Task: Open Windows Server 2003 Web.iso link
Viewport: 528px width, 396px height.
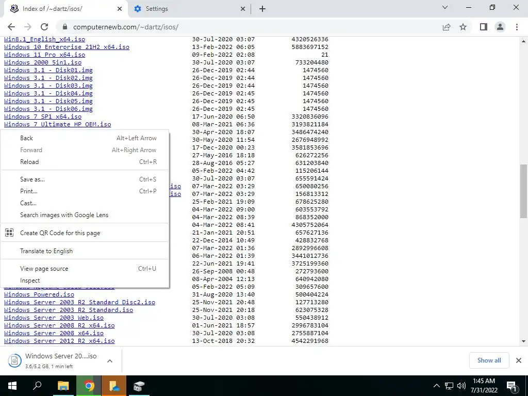Action: point(54,318)
